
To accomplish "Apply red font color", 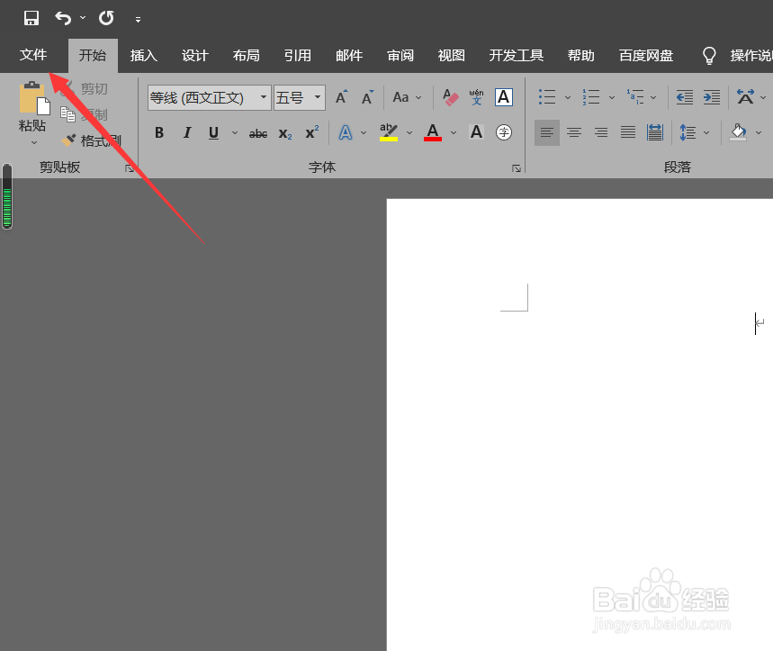I will [432, 132].
